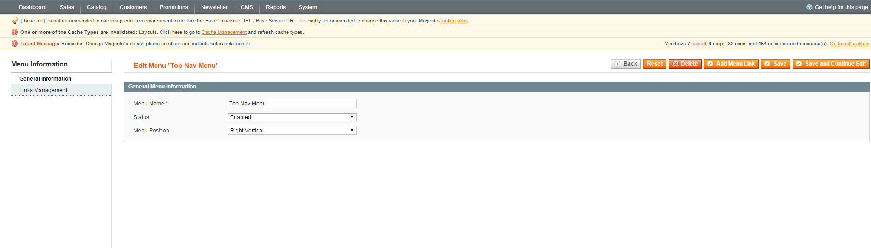871x248 pixels.
Task: Click the help icon beside 'Get help for this page'
Action: pos(809,7)
